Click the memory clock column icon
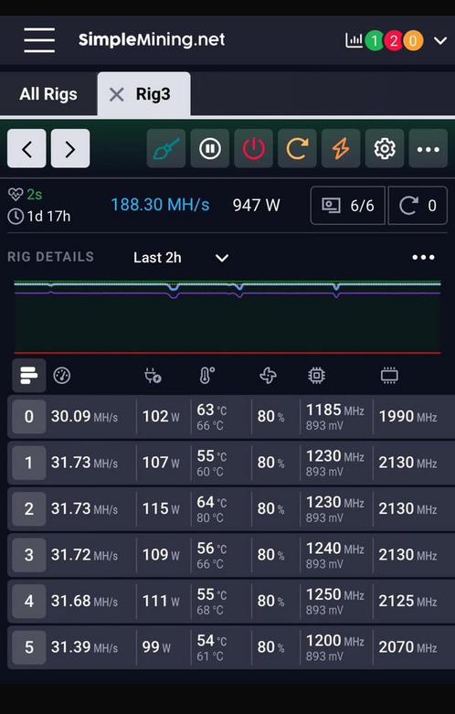Screen dimensions: 455x714 pos(389,376)
